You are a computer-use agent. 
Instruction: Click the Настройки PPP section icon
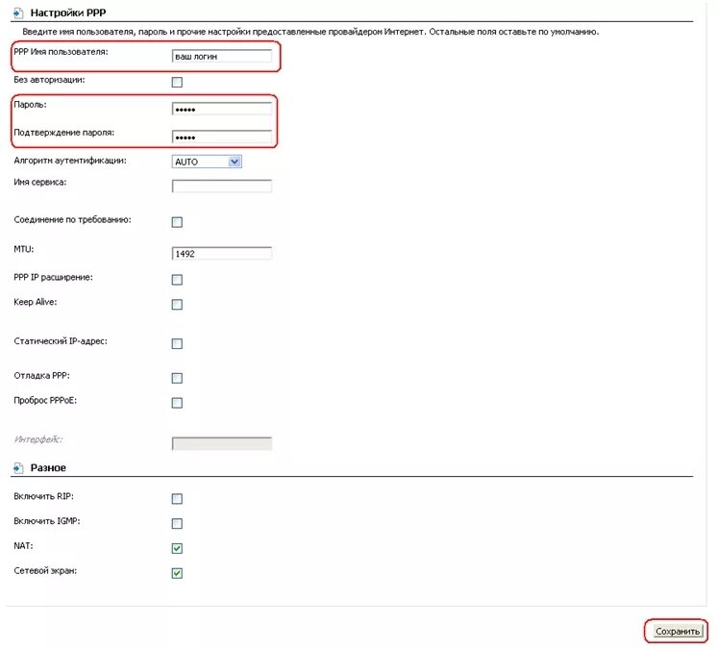(18, 12)
